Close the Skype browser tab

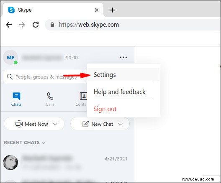[x=97, y=10]
